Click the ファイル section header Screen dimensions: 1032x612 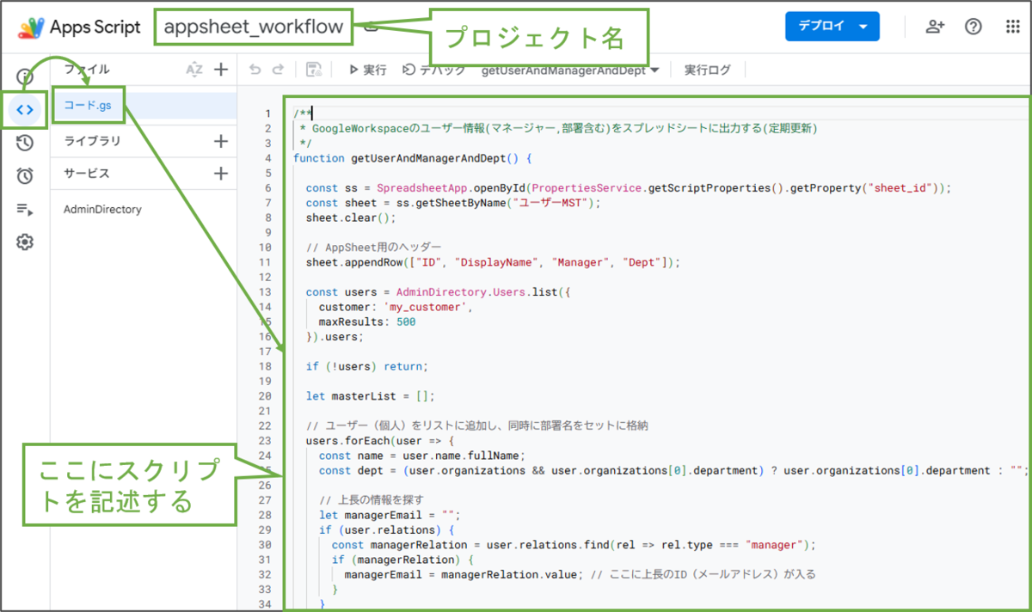click(87, 70)
